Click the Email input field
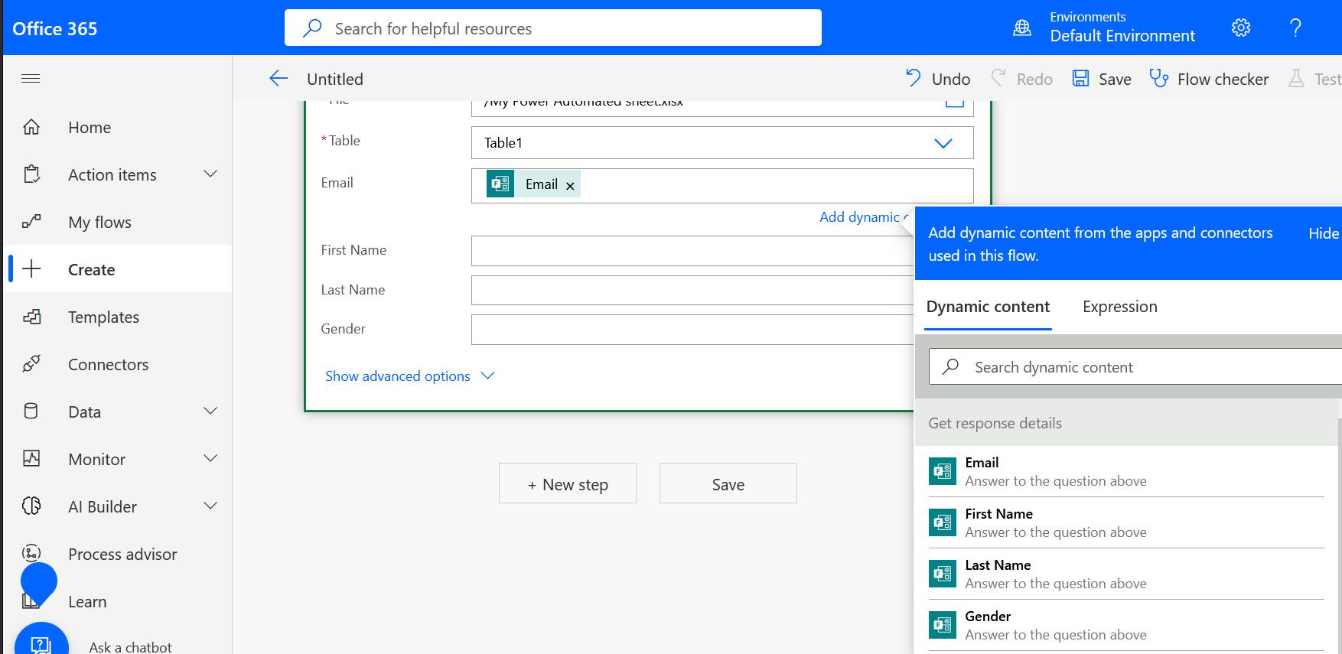 point(722,186)
